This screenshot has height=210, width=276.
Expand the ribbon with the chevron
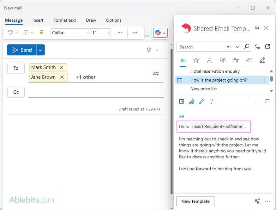(x=147, y=36)
